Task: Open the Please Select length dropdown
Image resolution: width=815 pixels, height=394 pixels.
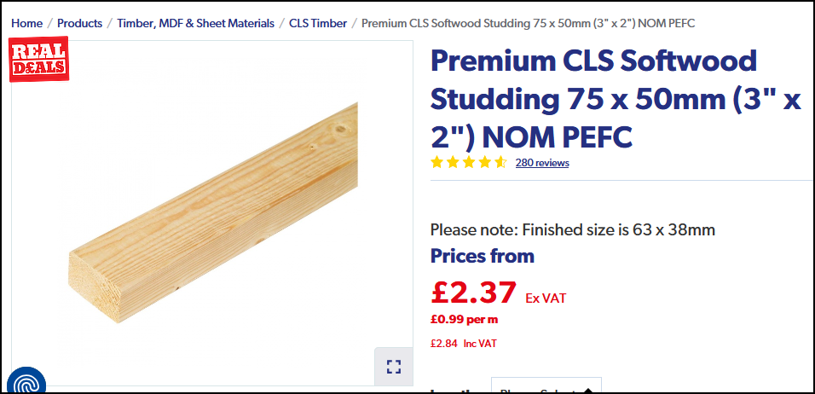Action: (546, 385)
